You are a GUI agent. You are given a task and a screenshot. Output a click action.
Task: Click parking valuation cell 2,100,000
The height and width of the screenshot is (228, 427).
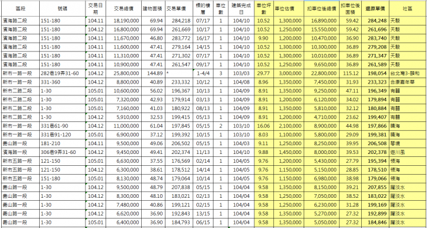point(288,126)
